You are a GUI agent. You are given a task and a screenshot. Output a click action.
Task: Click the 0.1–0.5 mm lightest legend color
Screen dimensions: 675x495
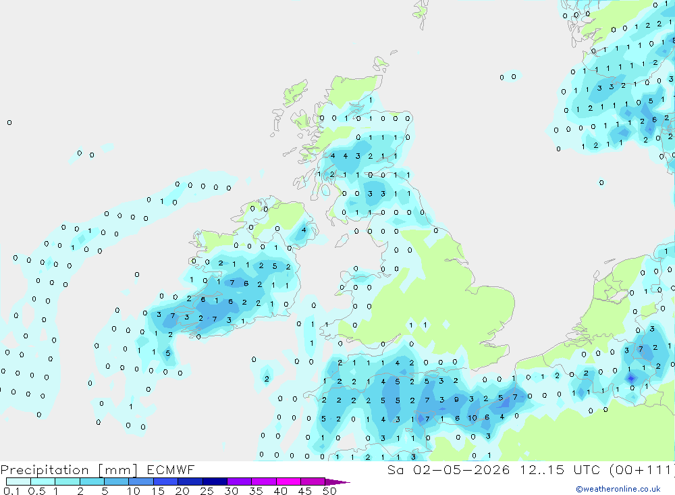[18, 481]
